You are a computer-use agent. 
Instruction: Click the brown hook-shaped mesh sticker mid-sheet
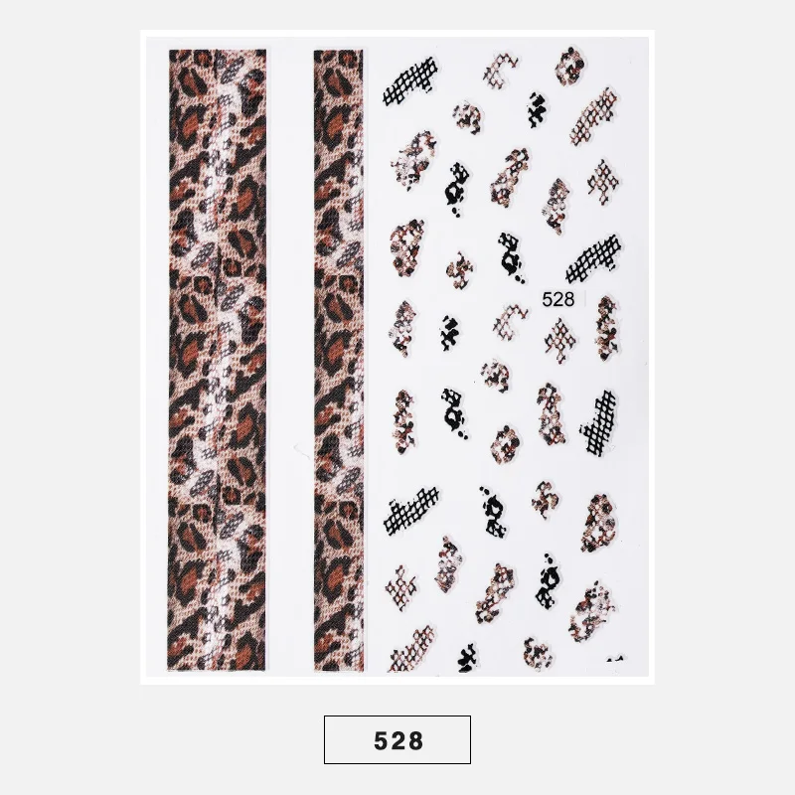509,322
